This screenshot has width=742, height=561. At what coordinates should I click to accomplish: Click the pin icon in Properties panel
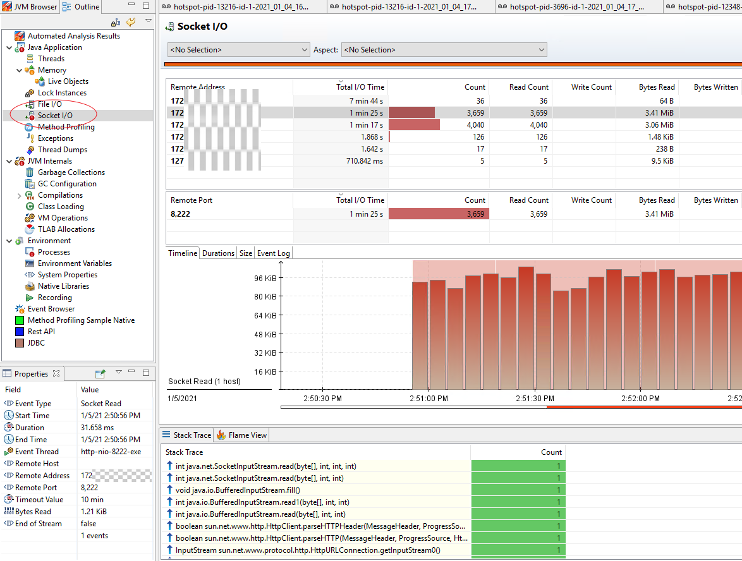(x=100, y=373)
